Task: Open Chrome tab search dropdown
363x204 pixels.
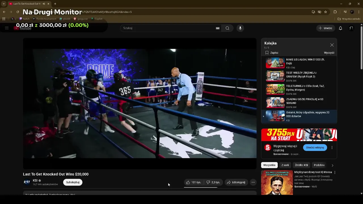Action: tap(4, 4)
